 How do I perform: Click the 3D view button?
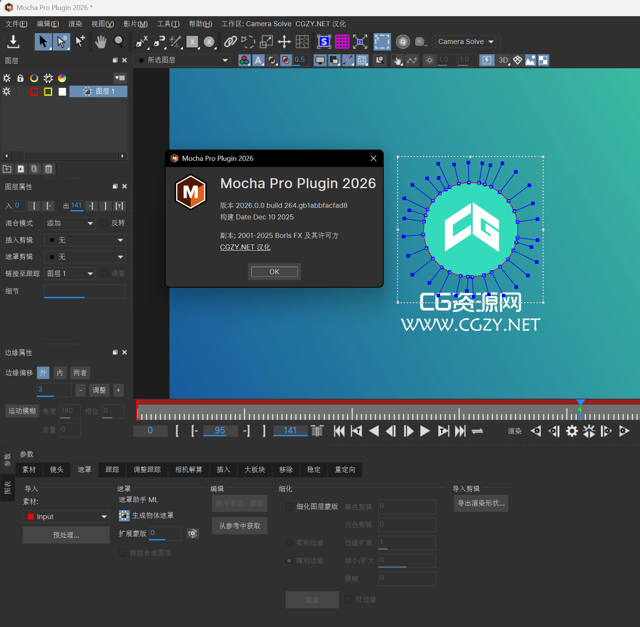(504, 60)
